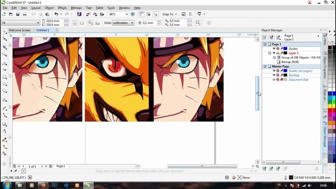
Task: Open Object Manager flyout options arrow
Action: [318, 36]
